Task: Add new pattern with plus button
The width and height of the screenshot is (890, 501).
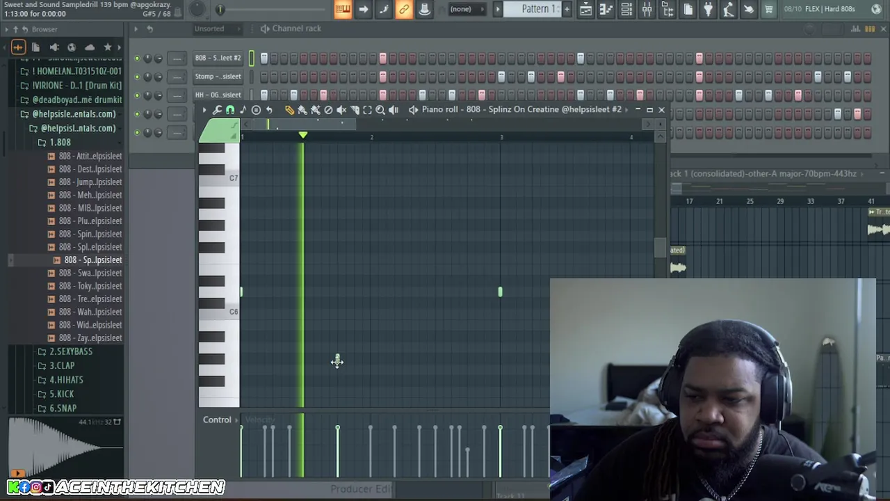Action: [x=567, y=9]
